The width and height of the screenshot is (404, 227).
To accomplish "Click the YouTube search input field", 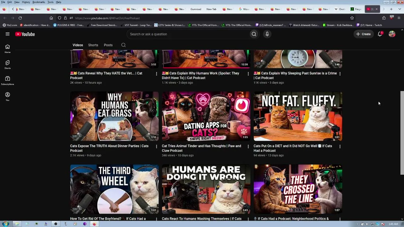I will click(x=188, y=34).
